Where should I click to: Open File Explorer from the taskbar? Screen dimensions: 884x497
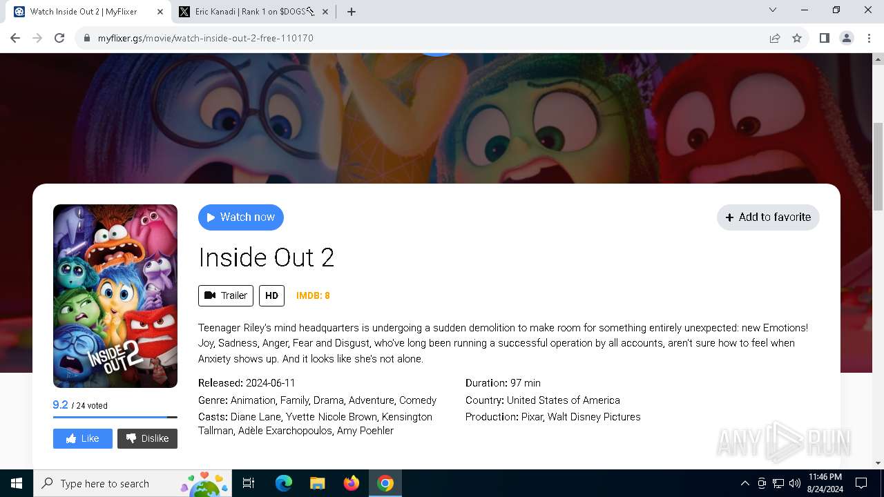click(317, 483)
